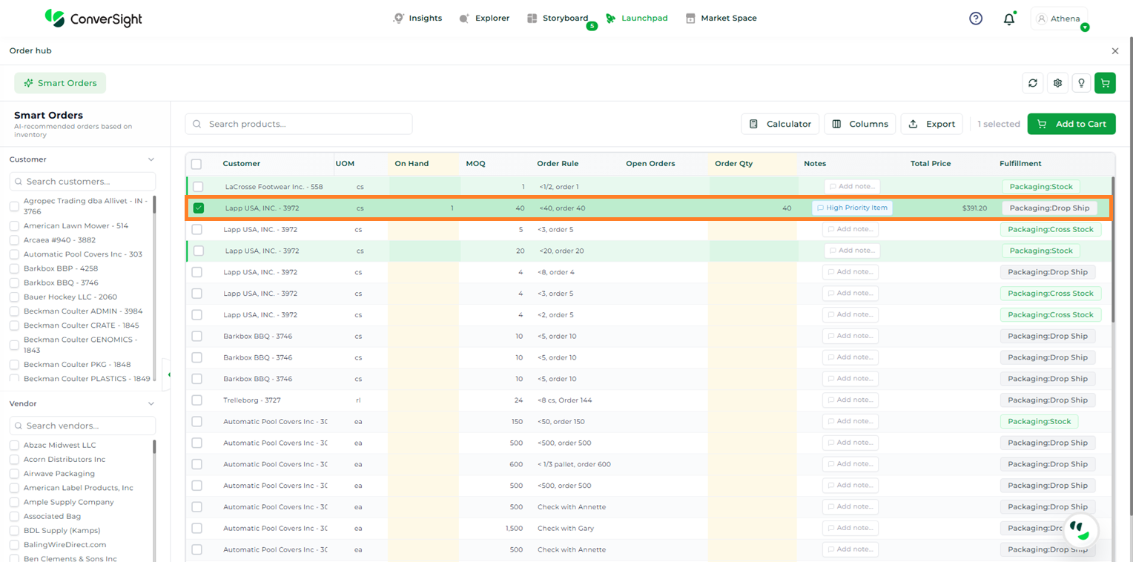Screen dimensions: 1133x562
Task: Toggle the select-all checkbox in table header
Action: point(196,164)
